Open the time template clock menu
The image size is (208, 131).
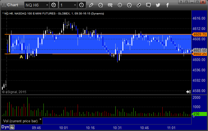(81, 5)
